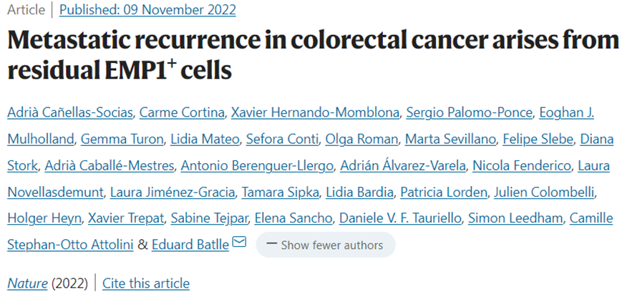
Task: Open author Gemma Turon
Action: tap(122, 139)
